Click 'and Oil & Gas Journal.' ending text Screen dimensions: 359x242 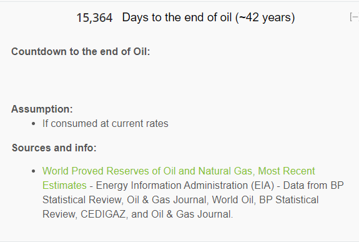(x=182, y=214)
